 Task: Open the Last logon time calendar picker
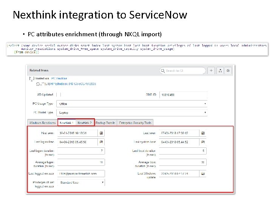coord(101,142)
